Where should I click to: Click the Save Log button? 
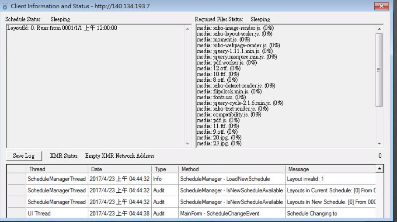pos(24,156)
